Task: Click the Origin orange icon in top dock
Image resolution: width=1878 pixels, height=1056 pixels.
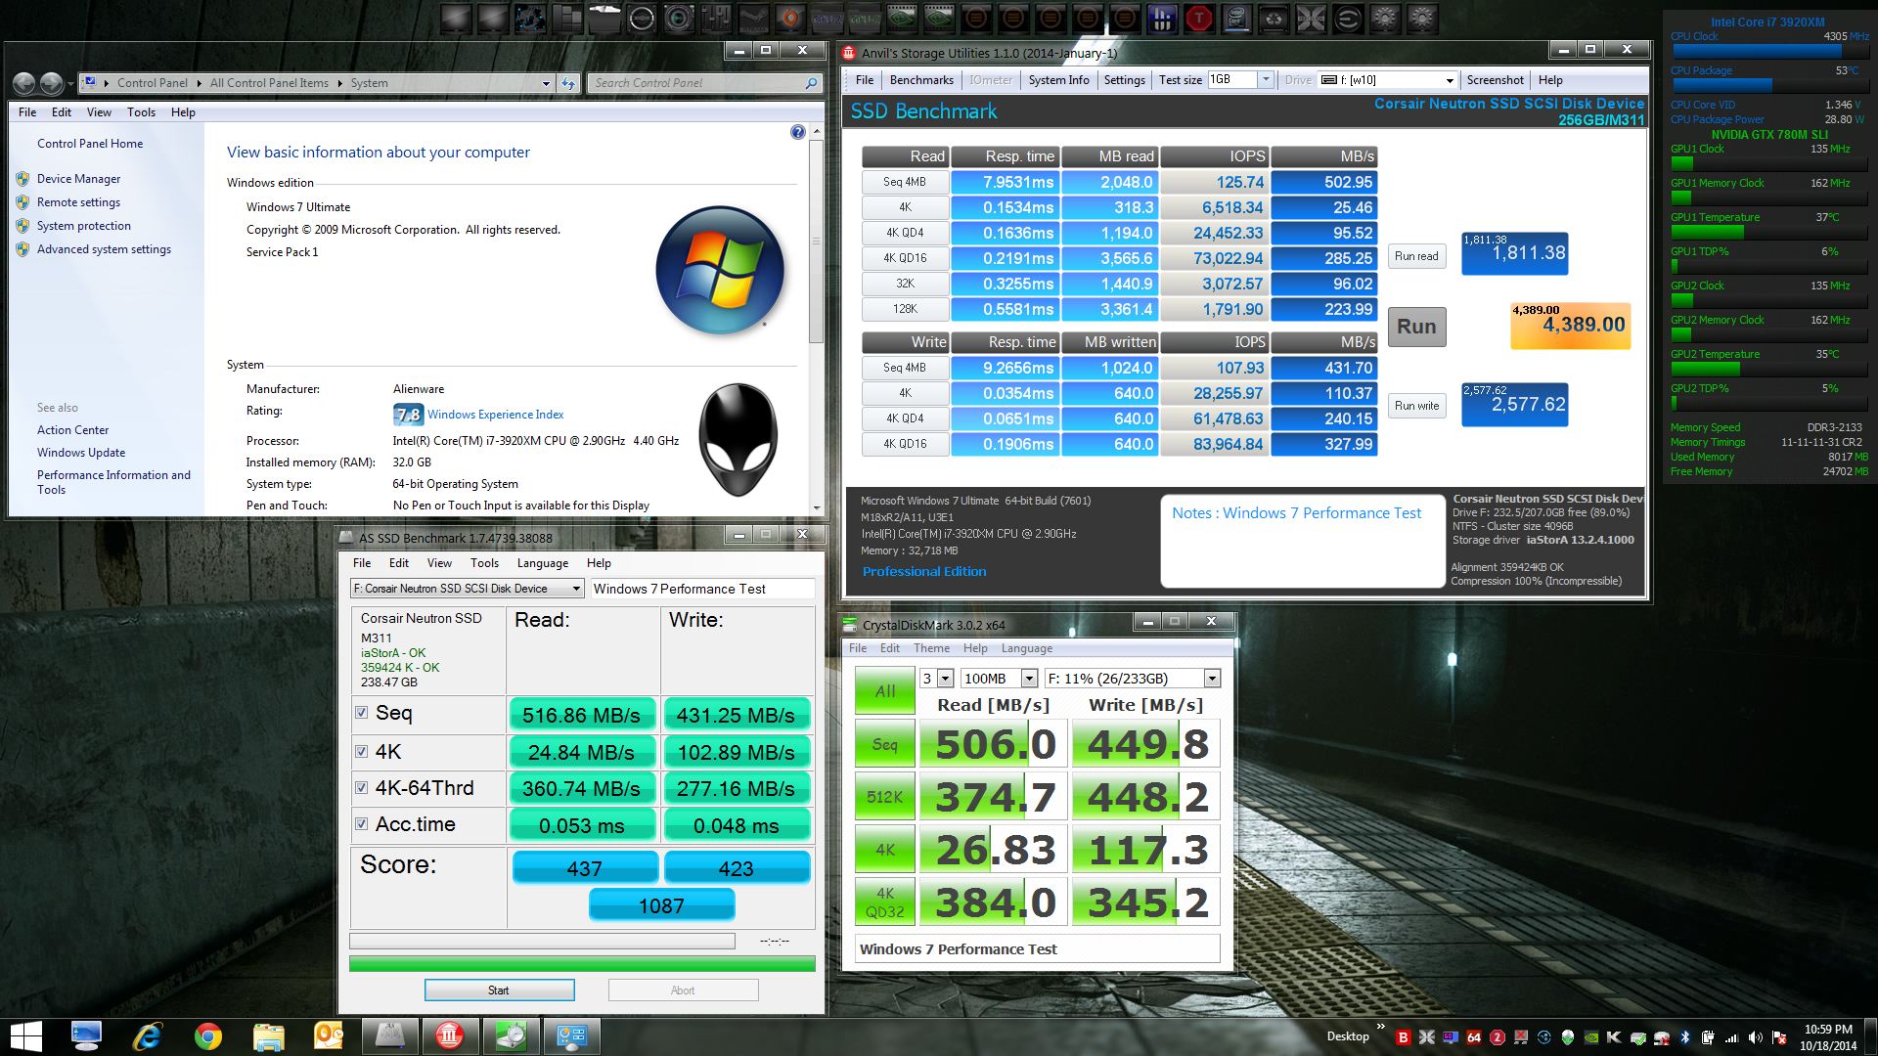Action: 790,18
